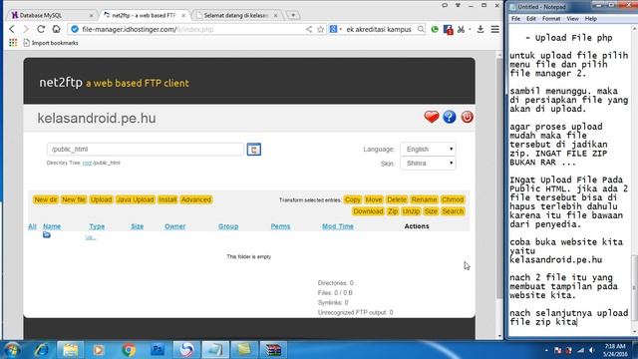Image resolution: width=638 pixels, height=359 pixels.
Task: Select All entries link
Action: [x=32, y=226]
